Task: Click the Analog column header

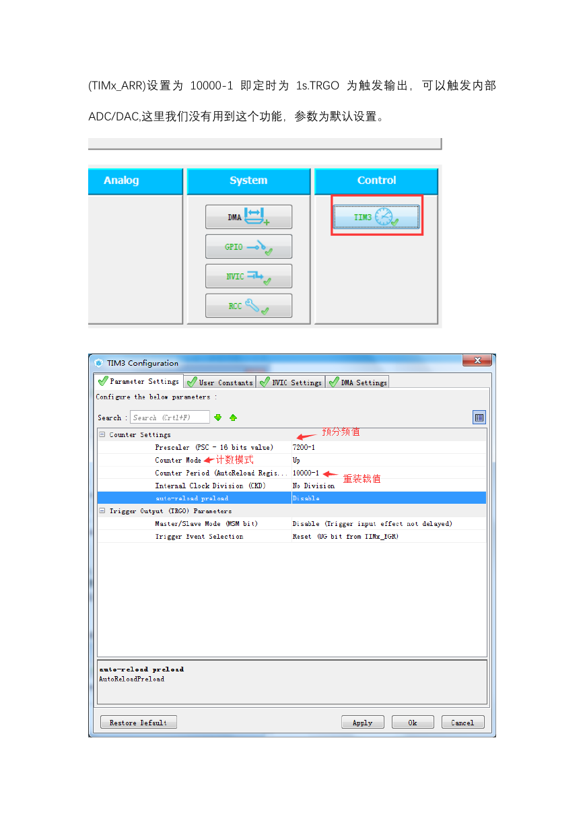Action: pyautogui.click(x=135, y=180)
